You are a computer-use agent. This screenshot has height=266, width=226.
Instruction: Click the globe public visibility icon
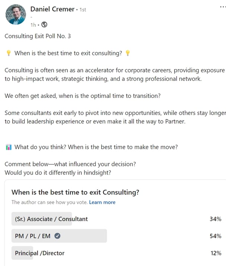pos(44,25)
